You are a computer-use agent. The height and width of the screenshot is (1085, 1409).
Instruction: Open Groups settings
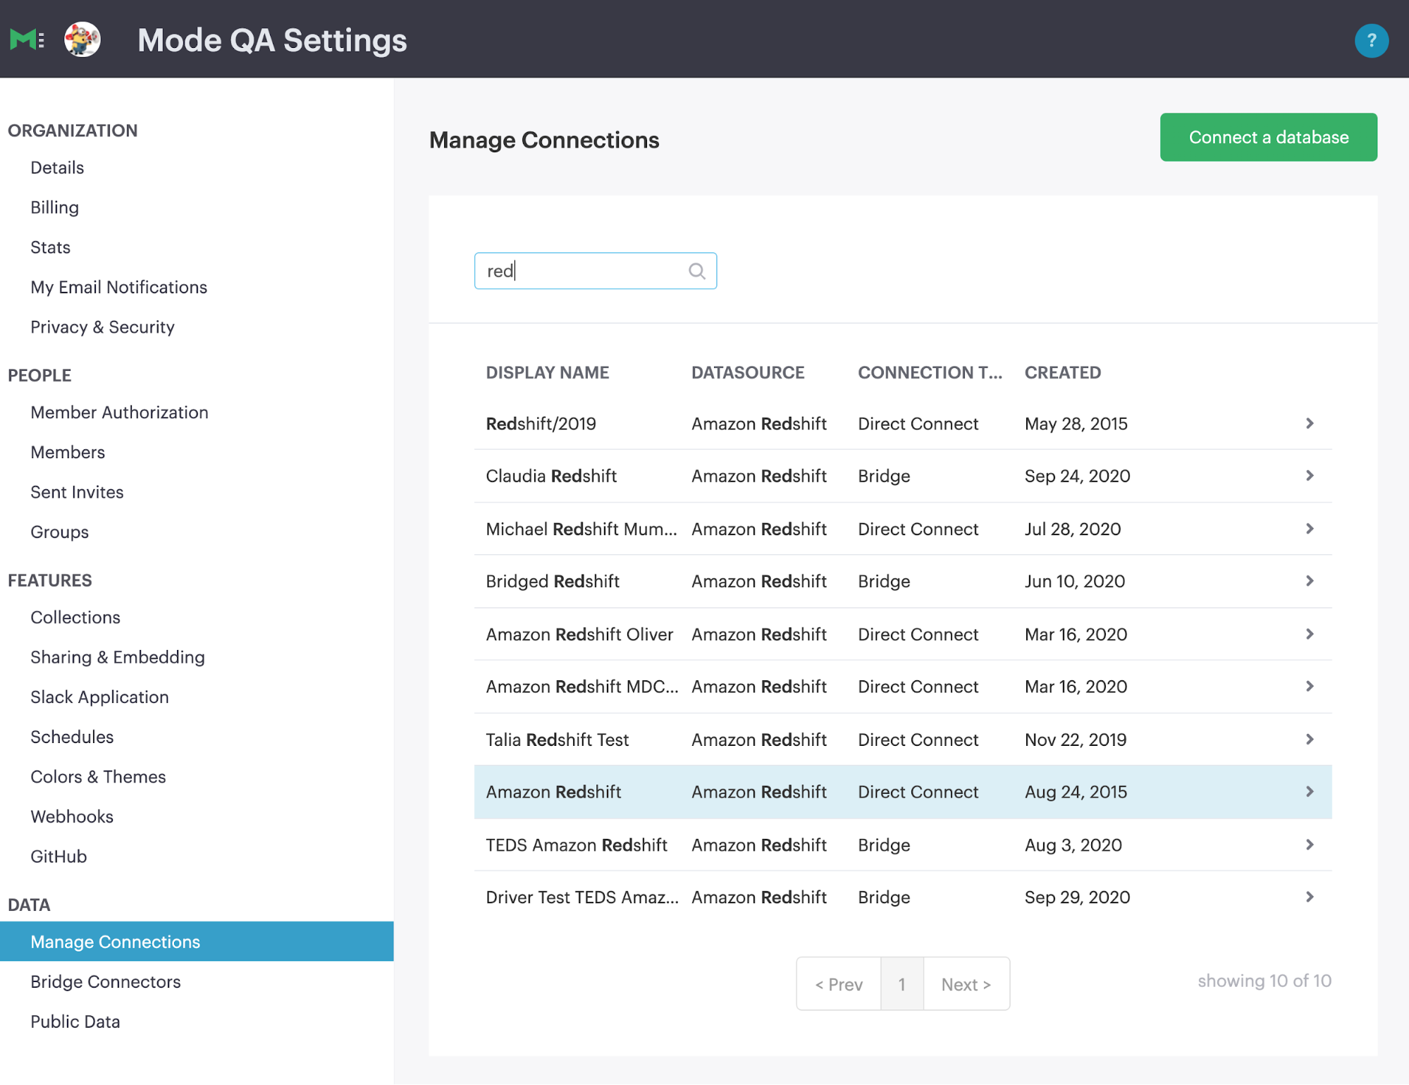(x=59, y=532)
